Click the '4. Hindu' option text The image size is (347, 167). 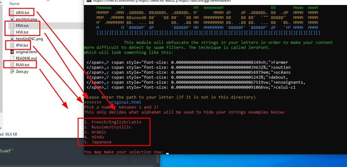pyautogui.click(x=94, y=137)
